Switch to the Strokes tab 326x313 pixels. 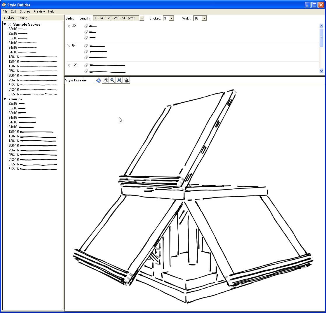tap(9, 18)
